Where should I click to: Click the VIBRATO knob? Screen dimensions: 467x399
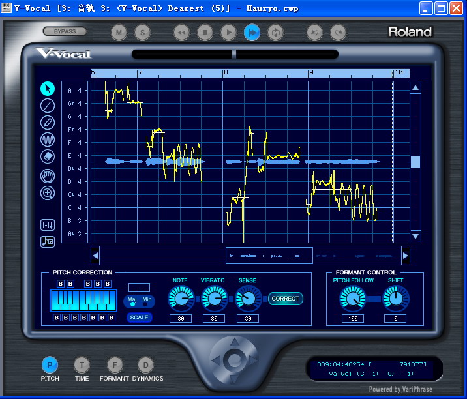(215, 299)
